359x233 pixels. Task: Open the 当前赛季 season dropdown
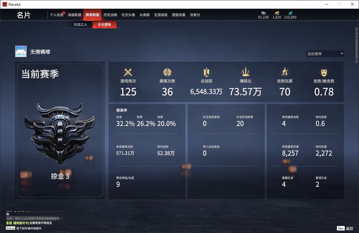[x=325, y=54]
